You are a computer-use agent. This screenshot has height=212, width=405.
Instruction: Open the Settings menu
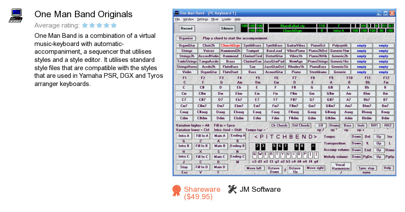[x=202, y=19]
